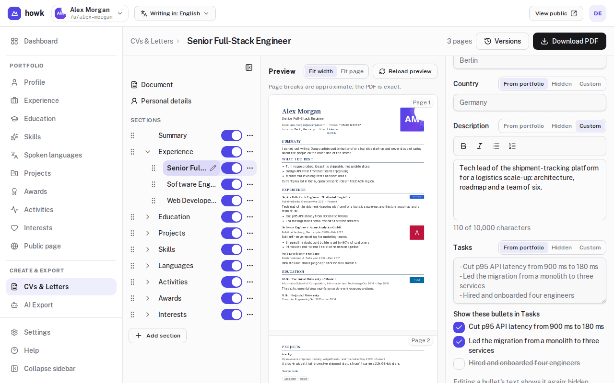This screenshot has height=383, width=614.
Task: Set Tasks to Custom
Action: tap(590, 248)
